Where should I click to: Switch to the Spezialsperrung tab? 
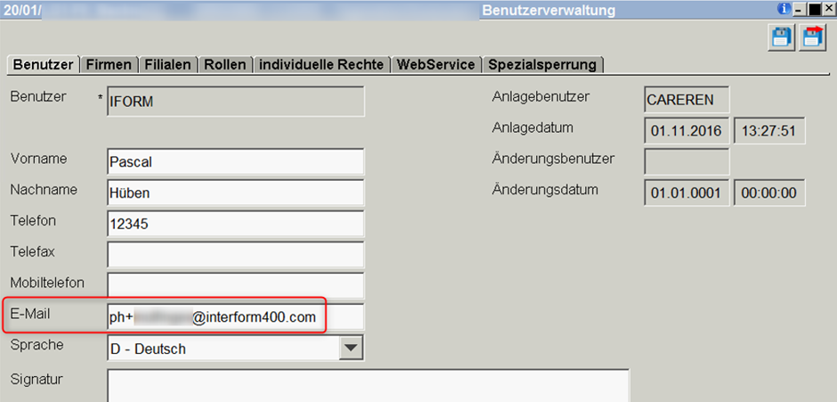pyautogui.click(x=543, y=64)
